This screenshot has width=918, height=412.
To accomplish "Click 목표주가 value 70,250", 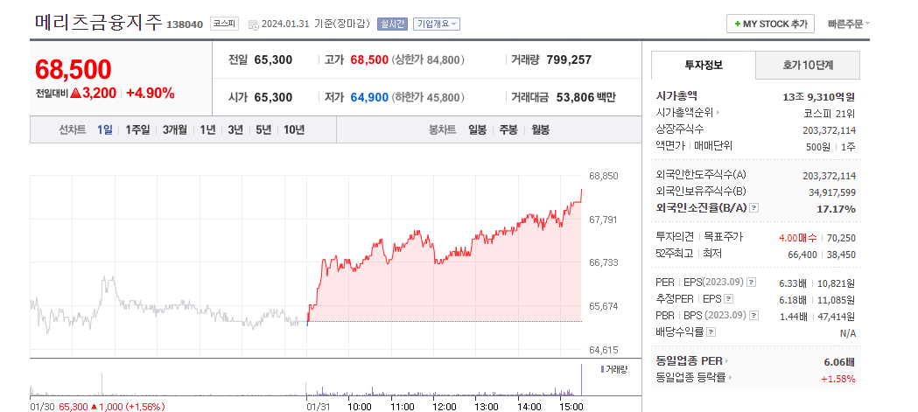I will click(x=841, y=238).
